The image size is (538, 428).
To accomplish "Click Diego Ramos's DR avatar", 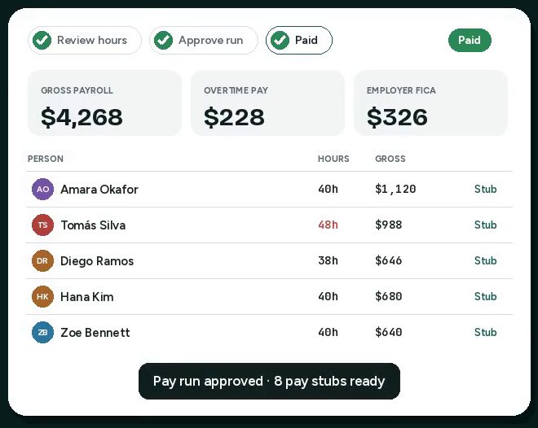I will [42, 261].
